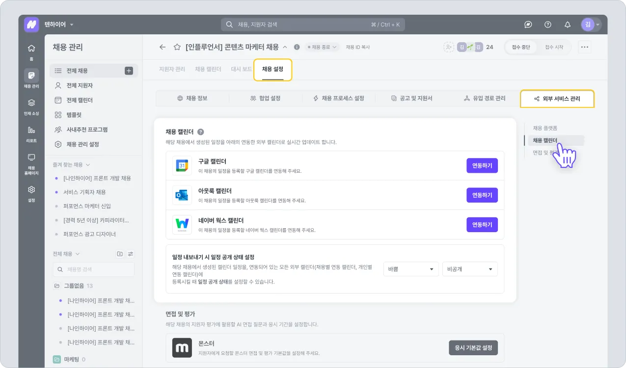626x368 pixels.
Task: Open the 김 profile avatar menu
Action: pyautogui.click(x=591, y=25)
